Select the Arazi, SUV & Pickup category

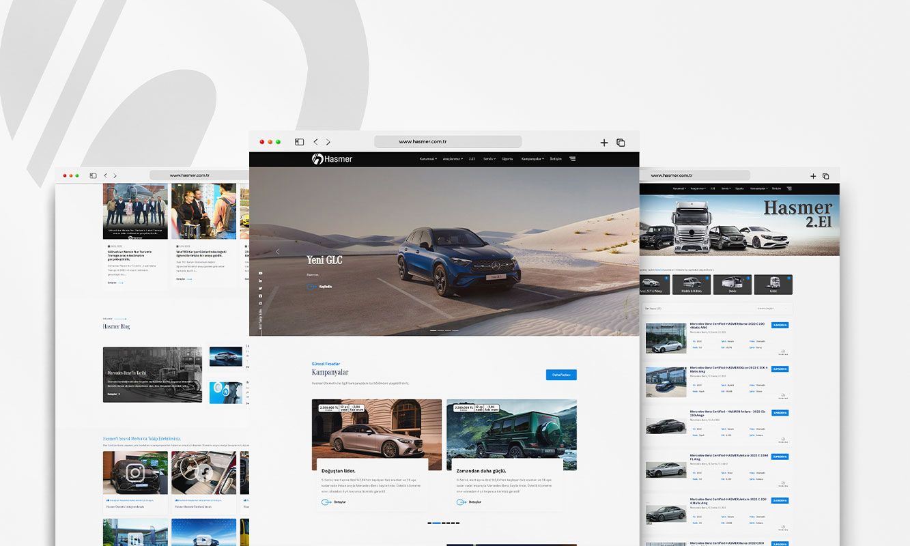(653, 285)
